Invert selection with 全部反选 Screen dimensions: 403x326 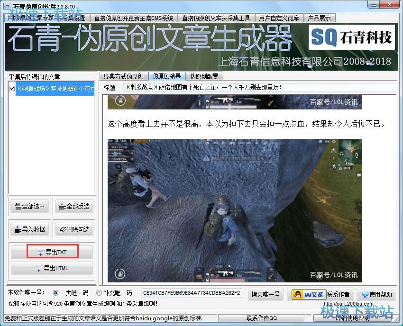[74, 206]
